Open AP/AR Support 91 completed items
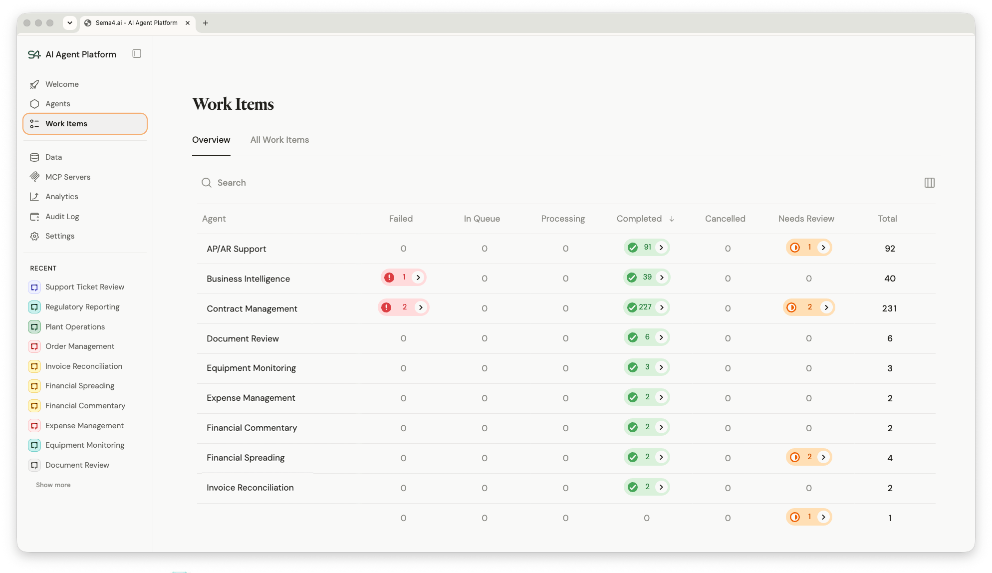This screenshot has height=573, width=992. click(x=646, y=248)
